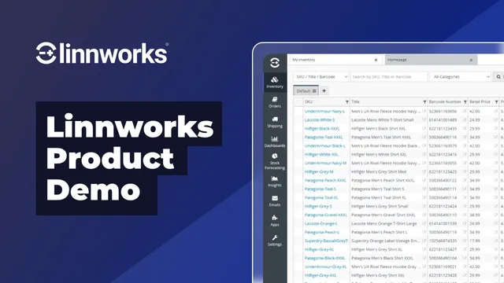Screen dimensions: 504x283
Task: Open the Patagonia-Teal-XL SKU link
Action: click(x=321, y=197)
